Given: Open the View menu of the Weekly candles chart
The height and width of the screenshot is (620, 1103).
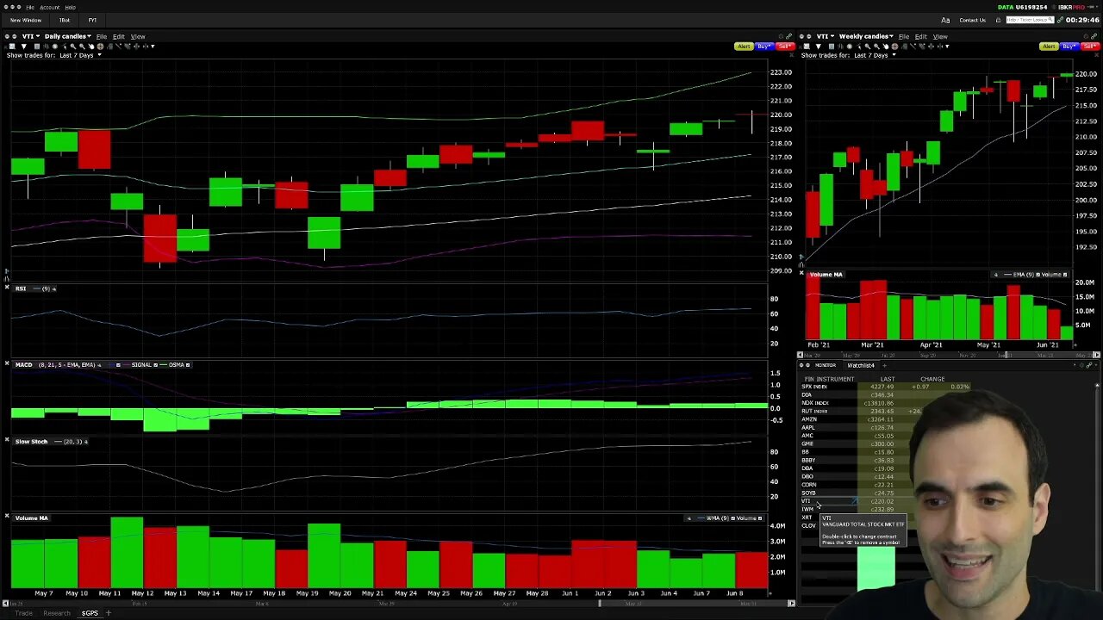Looking at the screenshot, I should 940,36.
